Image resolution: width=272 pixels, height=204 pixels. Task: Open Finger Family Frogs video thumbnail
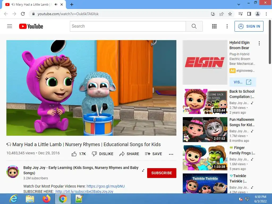pyautogui.click(x=205, y=158)
